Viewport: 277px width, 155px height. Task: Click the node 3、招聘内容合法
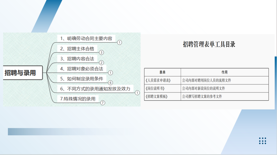77,59
